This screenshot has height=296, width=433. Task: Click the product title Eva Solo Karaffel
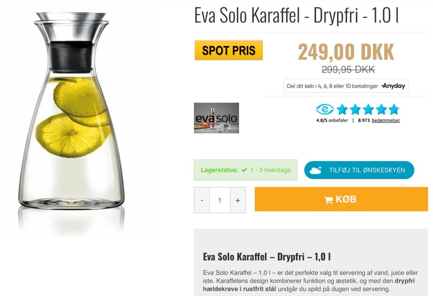click(297, 16)
